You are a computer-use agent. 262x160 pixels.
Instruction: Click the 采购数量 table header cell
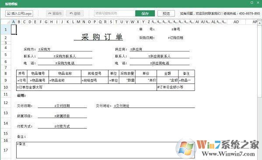(127, 73)
